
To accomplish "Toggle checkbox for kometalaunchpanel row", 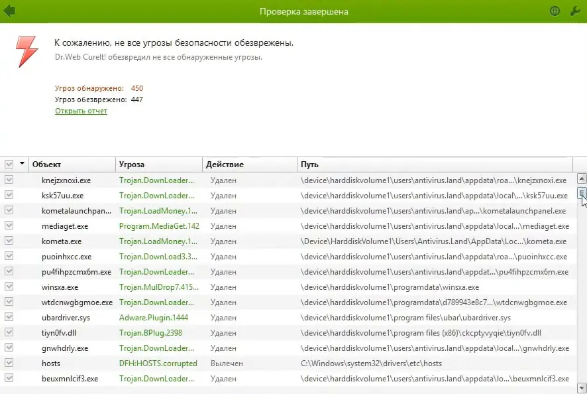I will (x=9, y=210).
